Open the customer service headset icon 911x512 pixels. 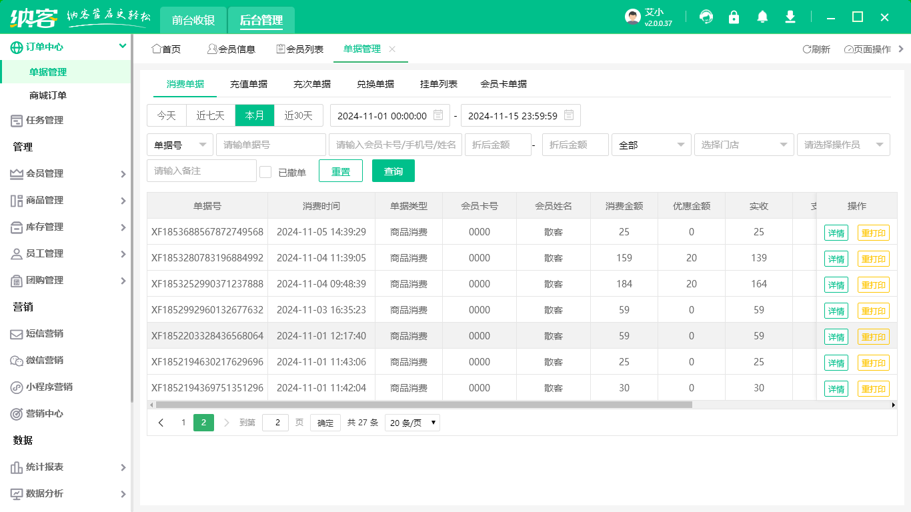706,17
